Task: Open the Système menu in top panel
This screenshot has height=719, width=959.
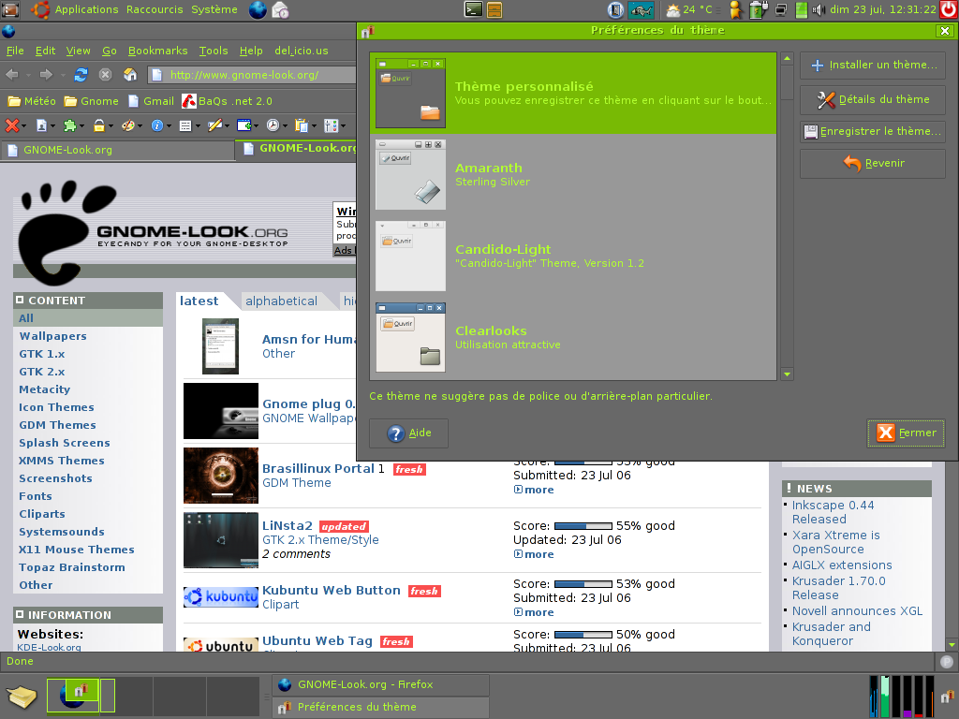Action: (x=214, y=9)
